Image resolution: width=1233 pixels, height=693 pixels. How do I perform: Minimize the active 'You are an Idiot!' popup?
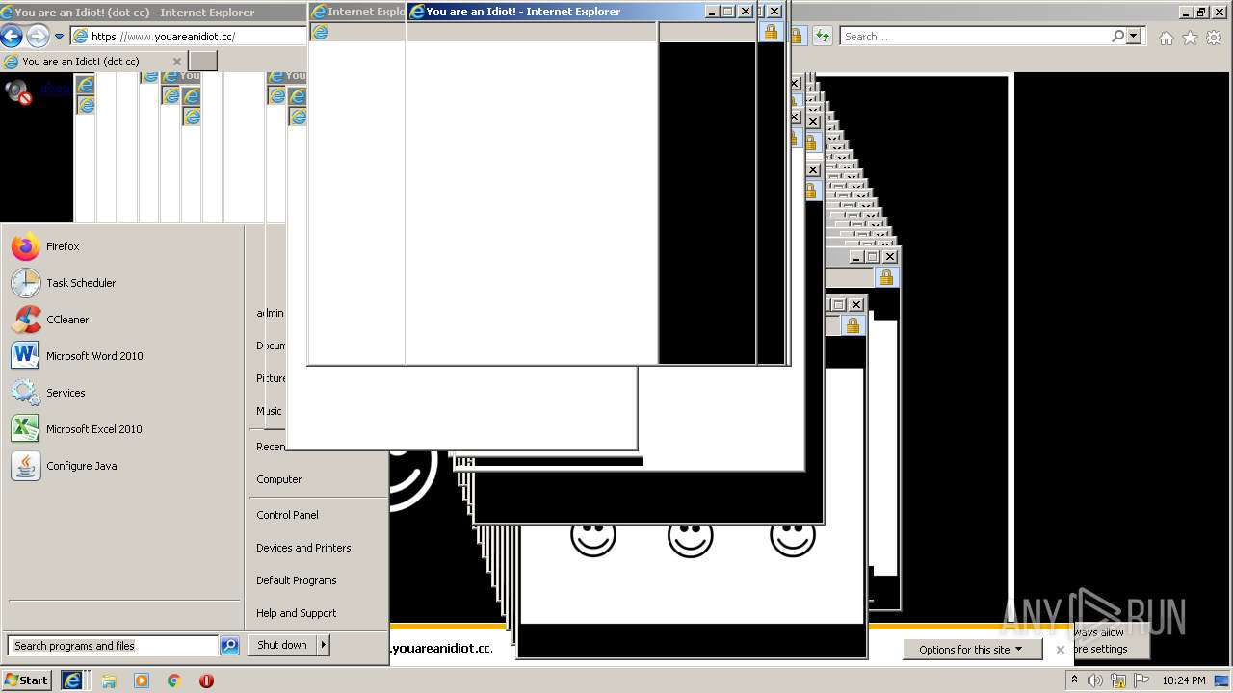[x=712, y=12]
